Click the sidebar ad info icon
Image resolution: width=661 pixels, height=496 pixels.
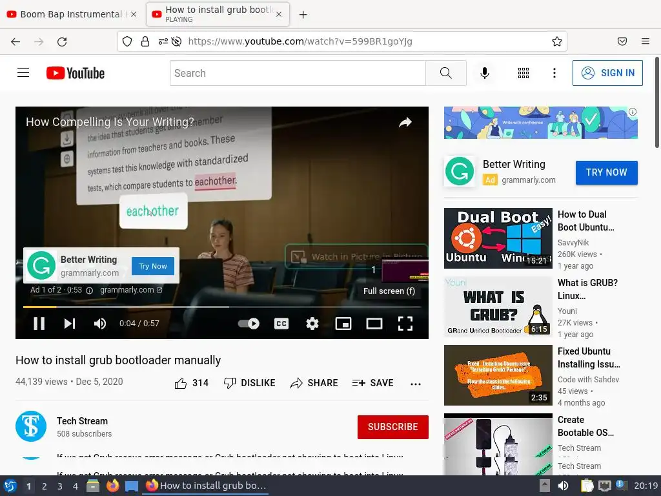[633, 112]
